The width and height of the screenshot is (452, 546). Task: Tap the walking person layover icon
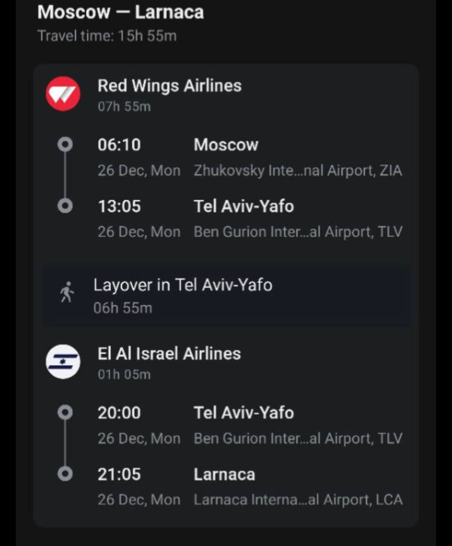67,293
